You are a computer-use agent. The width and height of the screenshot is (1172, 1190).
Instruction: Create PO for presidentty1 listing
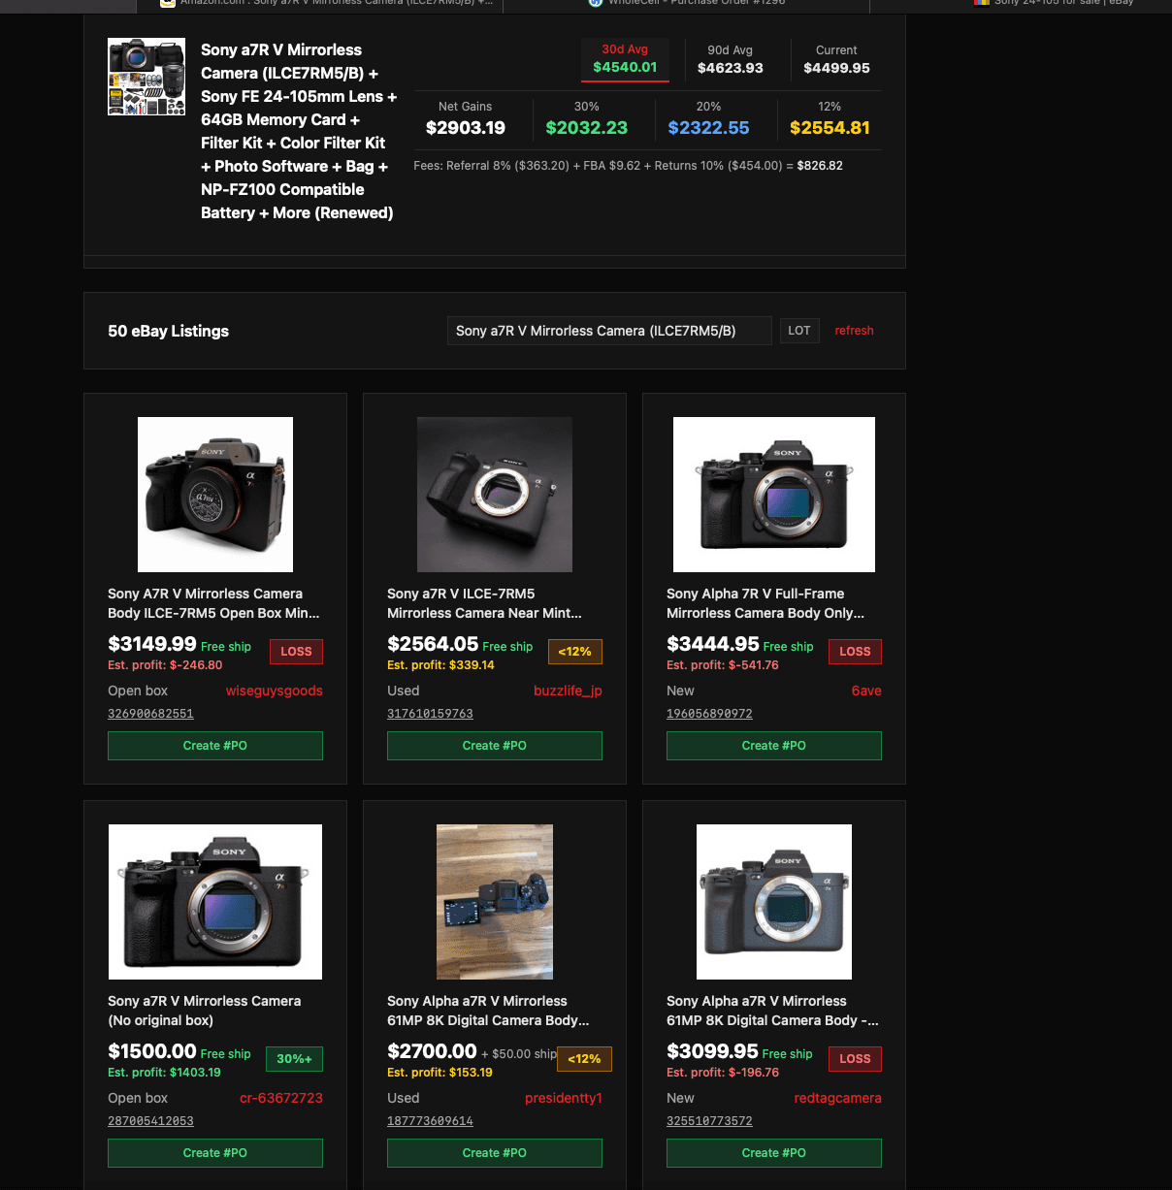coord(495,1153)
